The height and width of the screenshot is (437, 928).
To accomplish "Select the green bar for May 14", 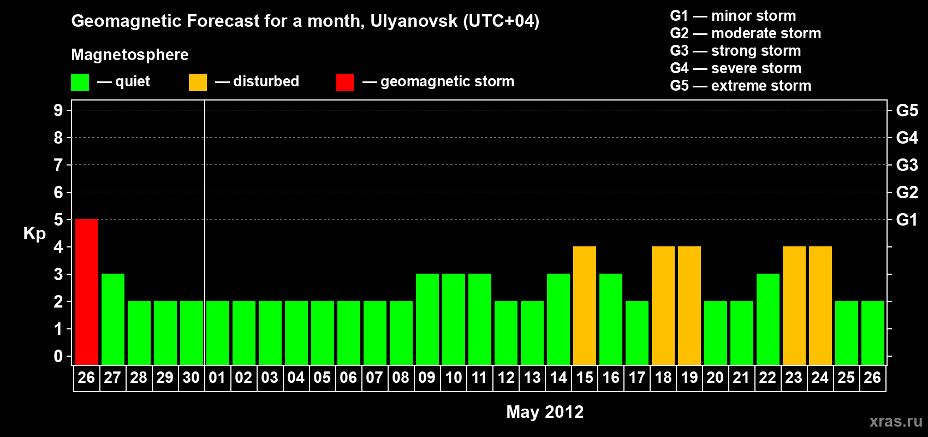I will click(x=558, y=319).
